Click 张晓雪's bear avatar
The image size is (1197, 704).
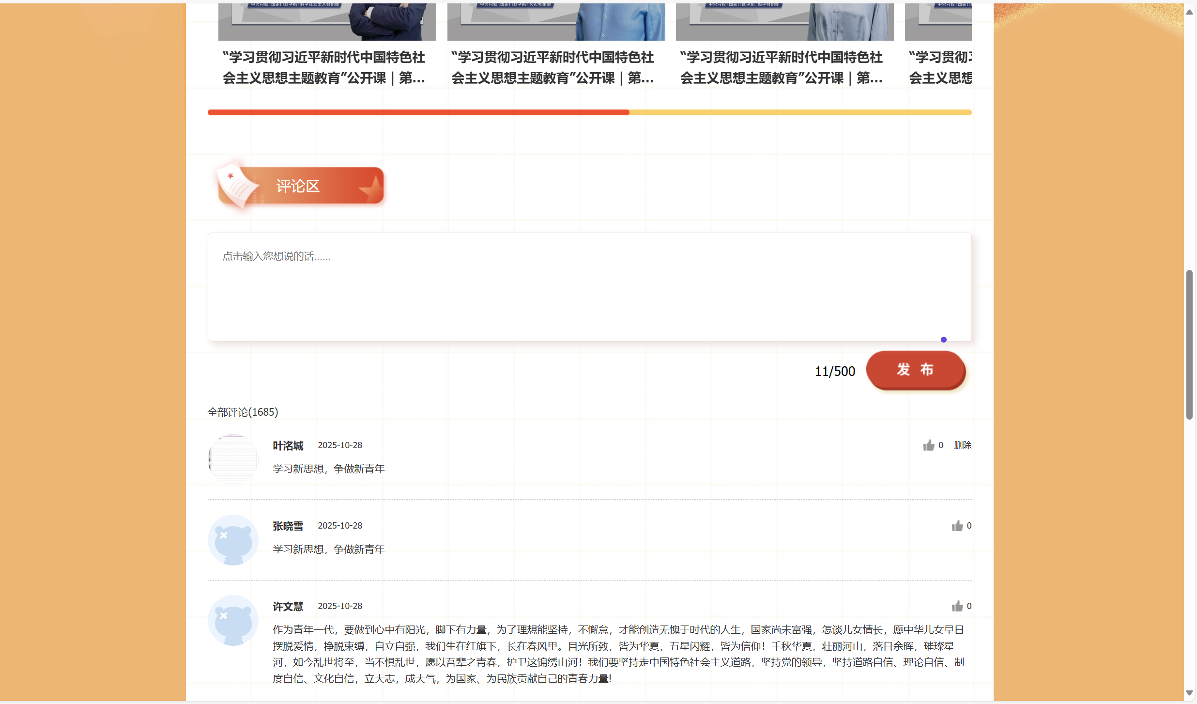pos(233,540)
